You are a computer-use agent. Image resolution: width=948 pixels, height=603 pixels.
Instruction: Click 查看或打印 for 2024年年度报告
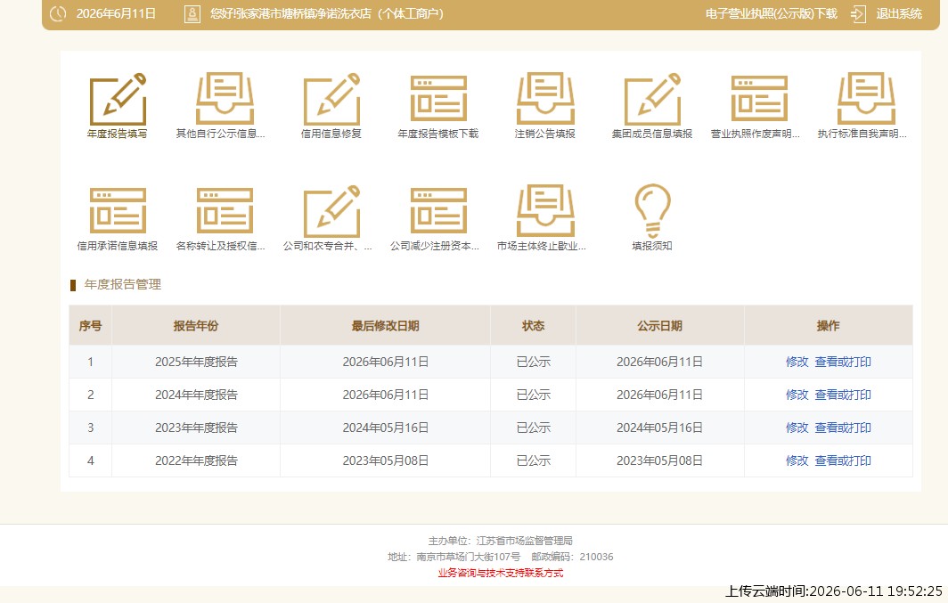(843, 395)
